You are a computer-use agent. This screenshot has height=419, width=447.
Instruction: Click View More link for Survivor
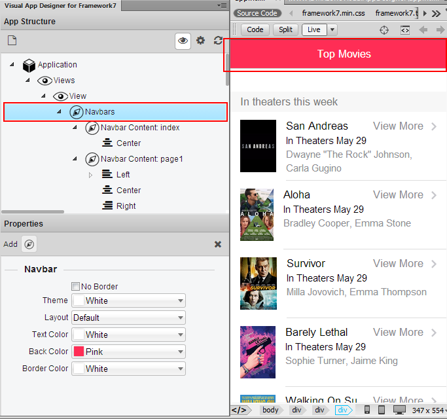398,264
